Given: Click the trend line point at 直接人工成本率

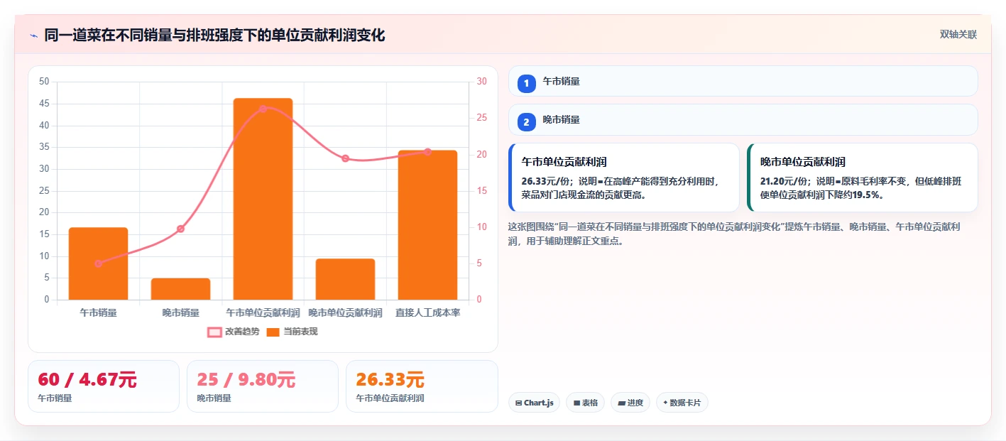Looking at the screenshot, I should coord(427,151).
